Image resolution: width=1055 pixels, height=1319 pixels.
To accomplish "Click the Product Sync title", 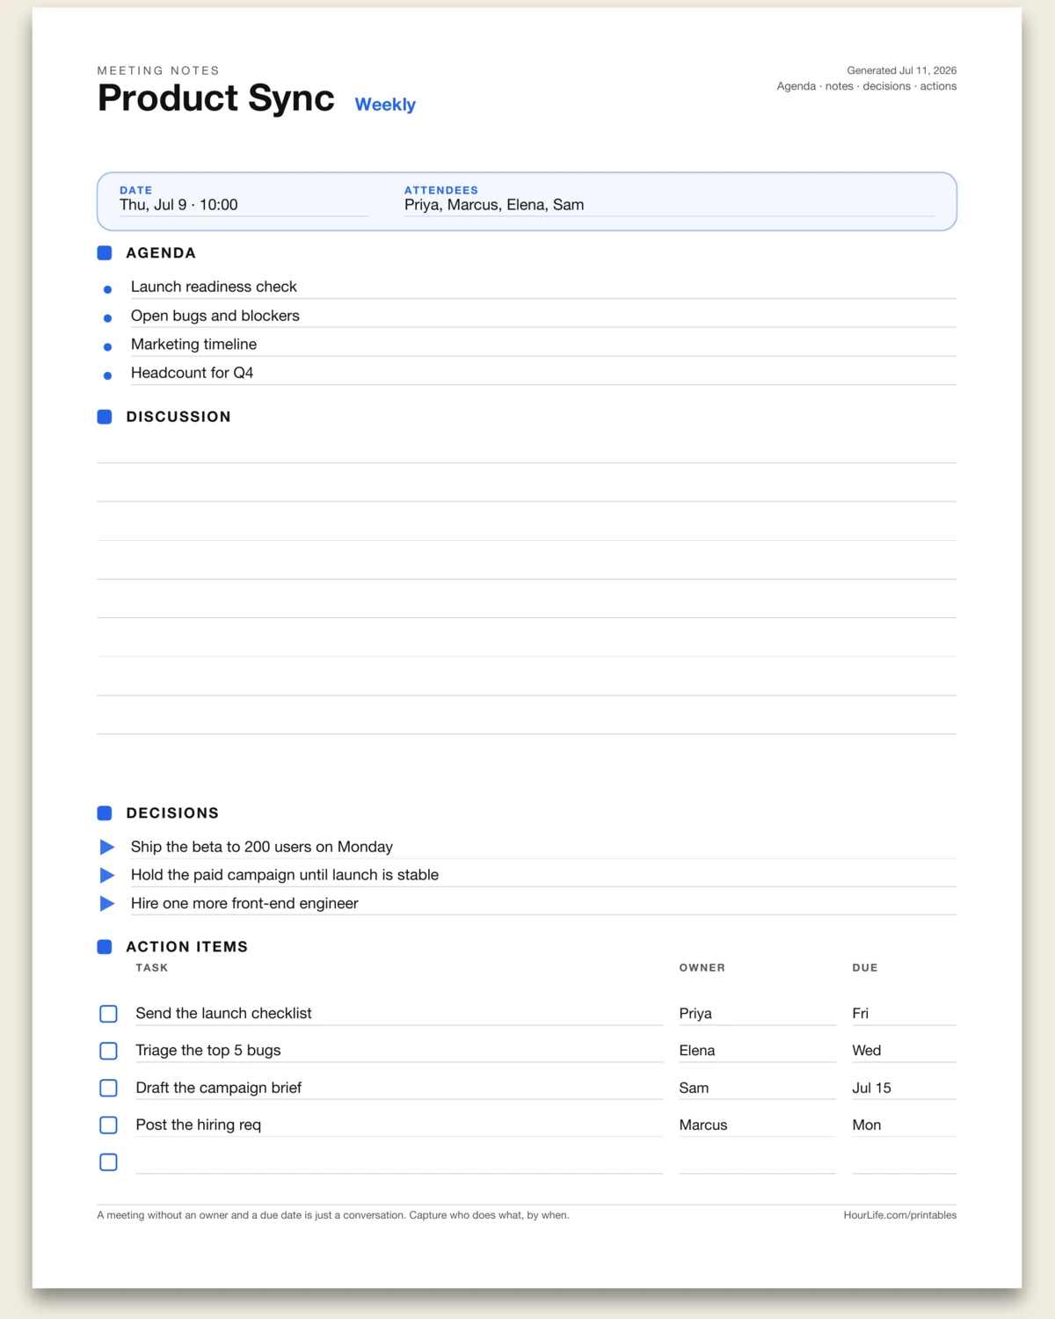I will tap(216, 98).
